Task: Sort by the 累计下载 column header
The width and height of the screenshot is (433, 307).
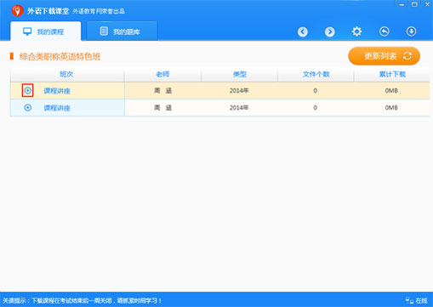Action: click(392, 74)
